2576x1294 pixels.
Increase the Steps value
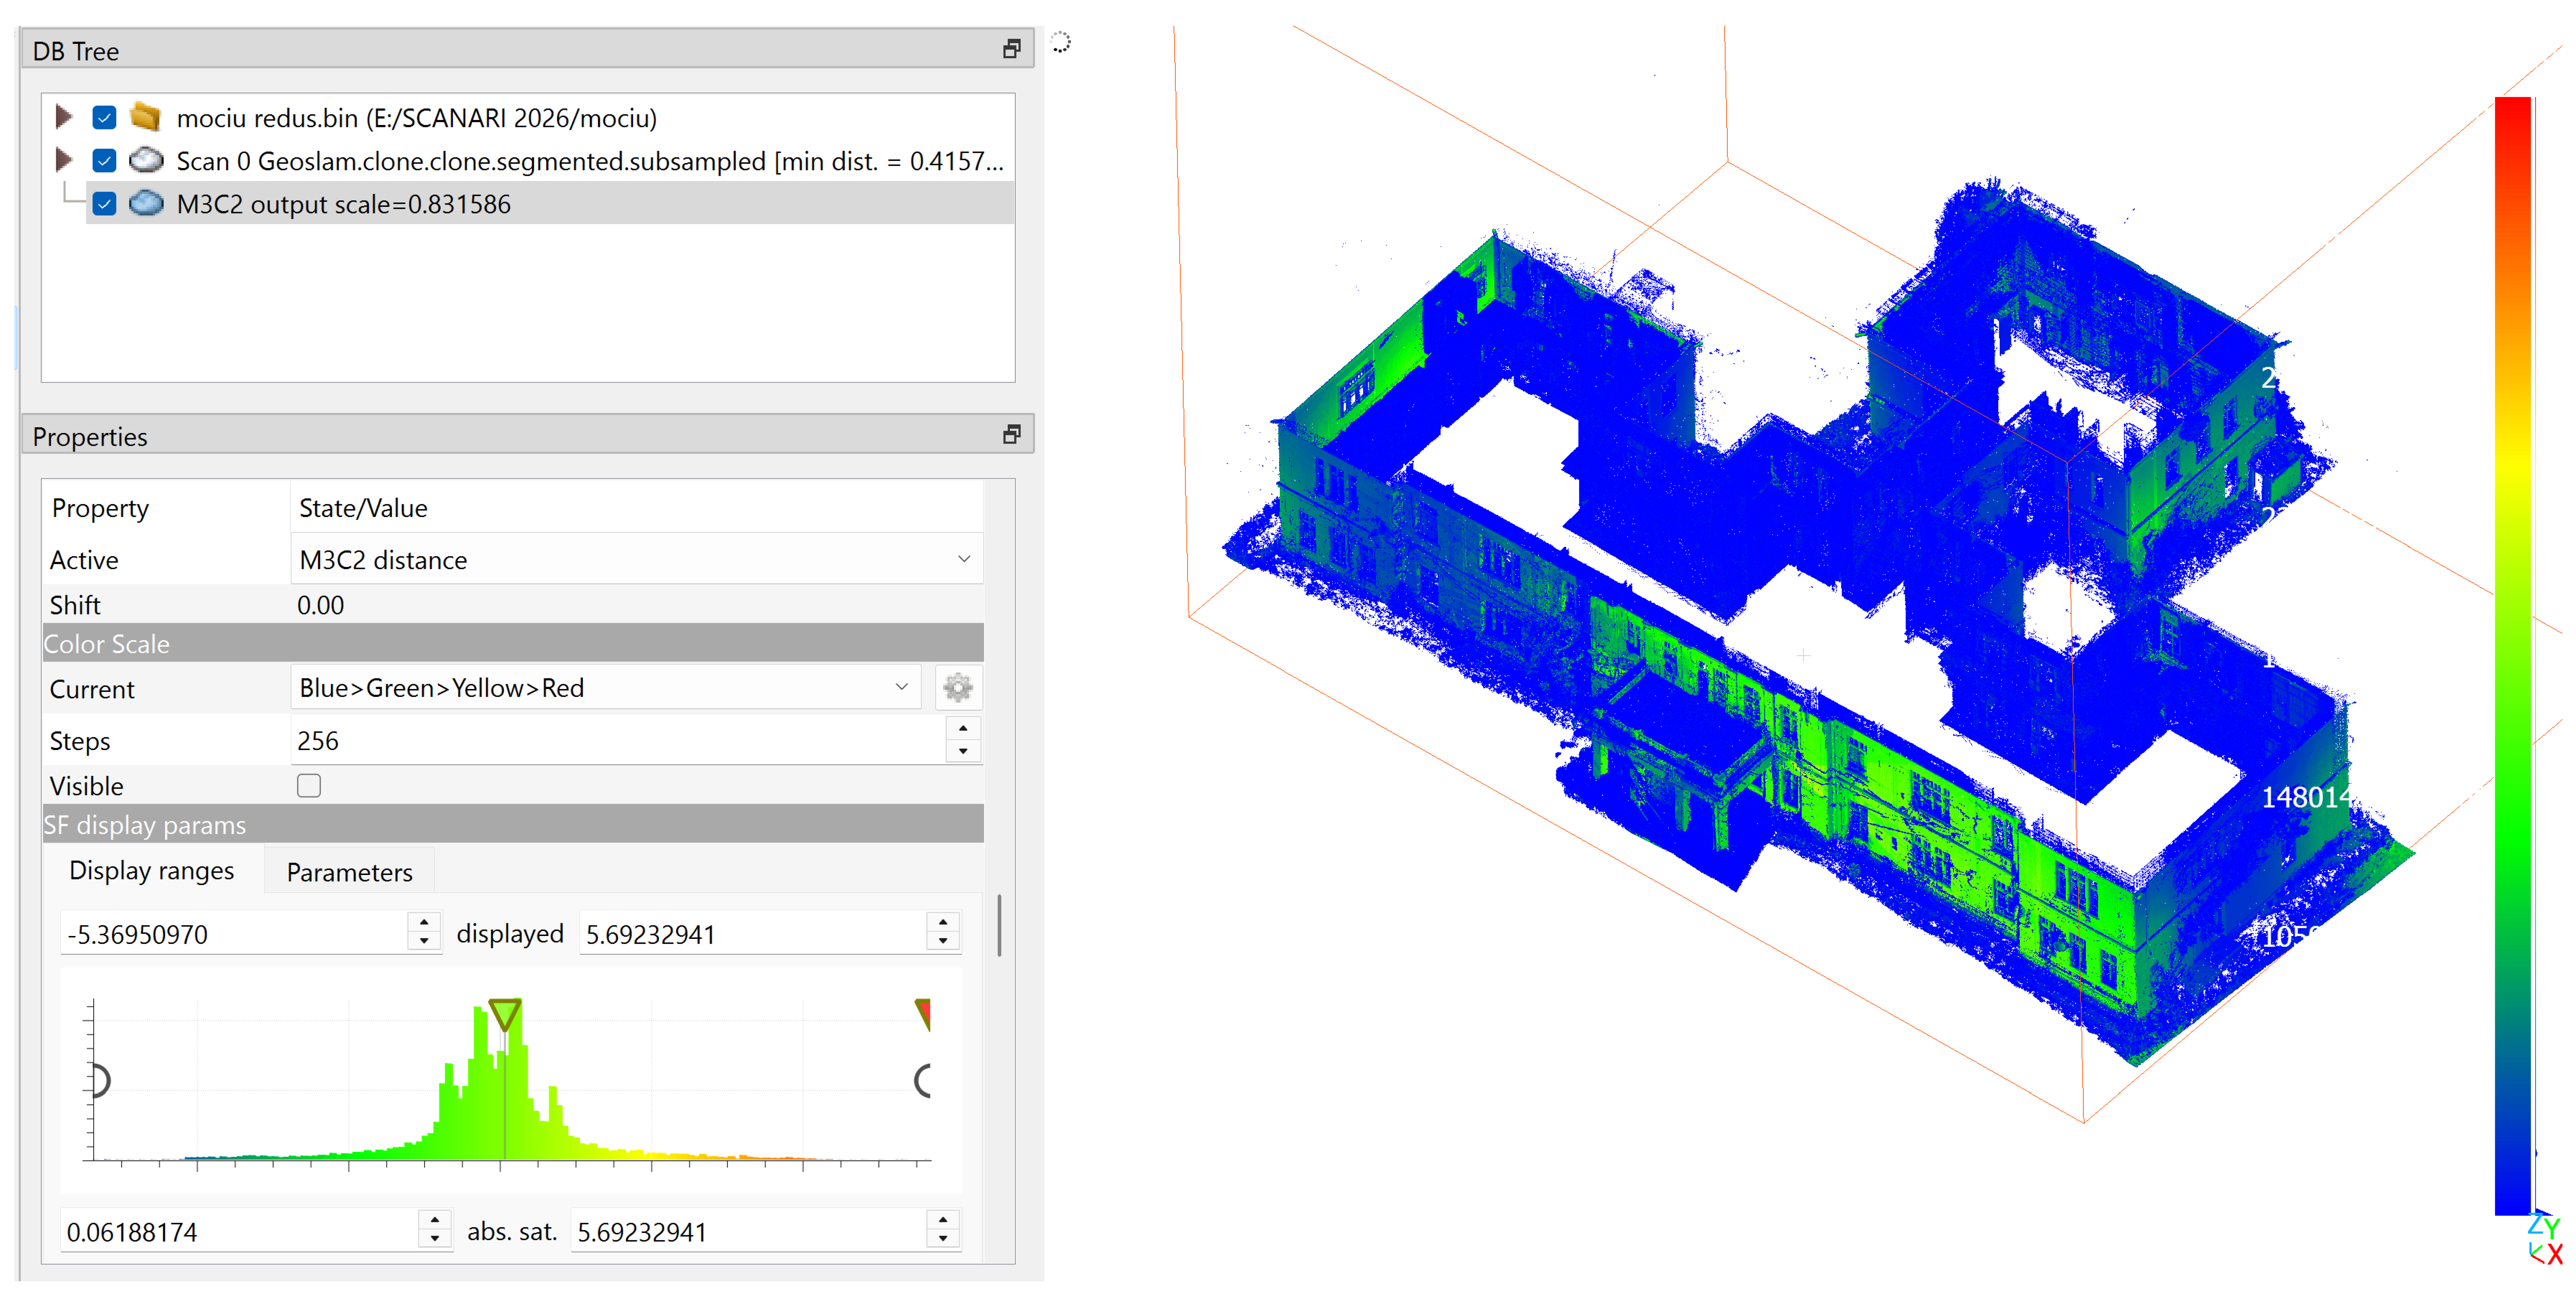pos(962,729)
